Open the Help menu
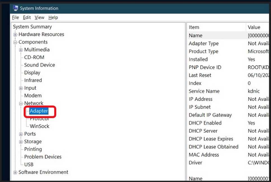Screen dimensions: 271x182 click(53, 17)
